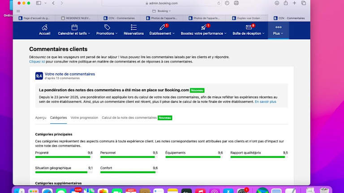Click the Propreté score progress bar
This screenshot has width=344, height=193.
(x=64, y=157)
